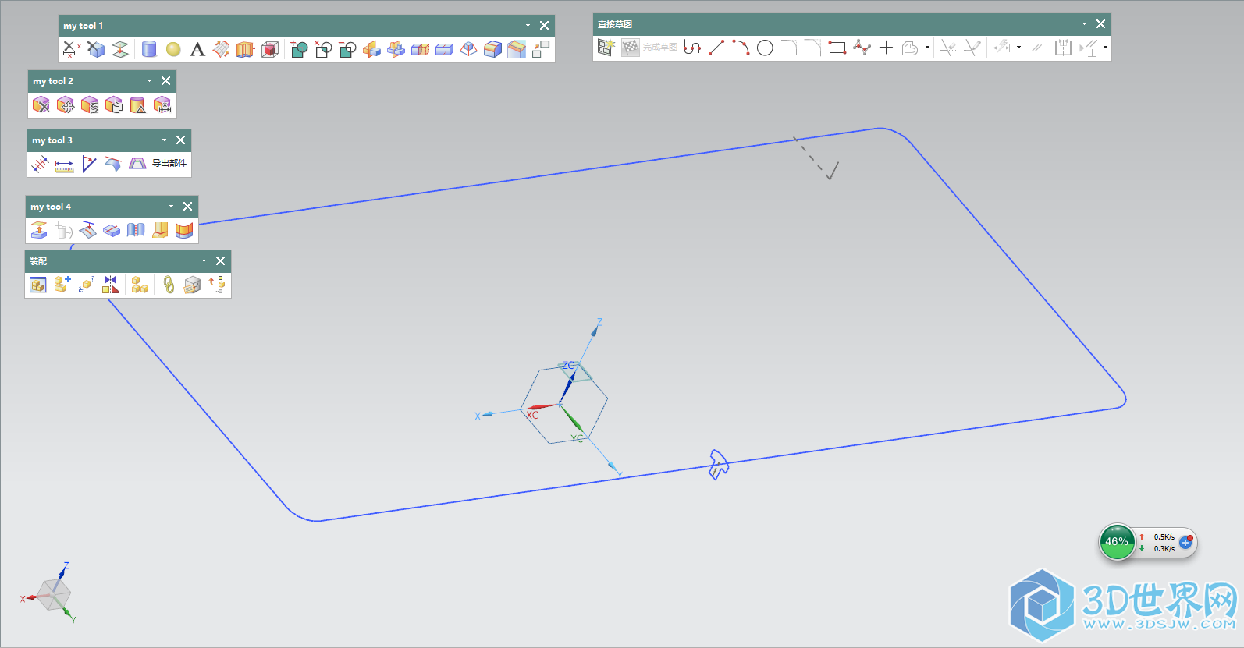Click the Replace Face icon in my tool 2
This screenshot has height=648, width=1244.
pyautogui.click(x=90, y=104)
